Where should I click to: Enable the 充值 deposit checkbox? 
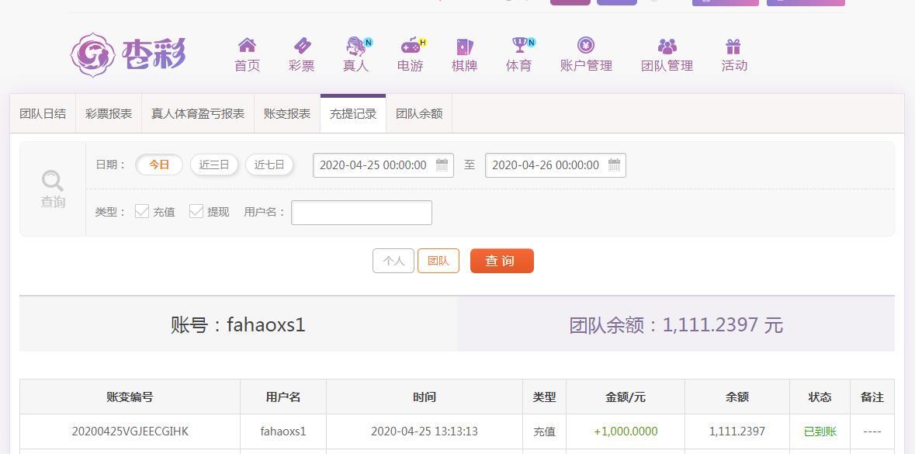142,211
